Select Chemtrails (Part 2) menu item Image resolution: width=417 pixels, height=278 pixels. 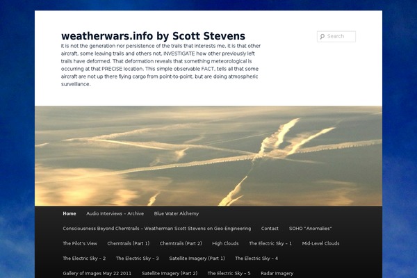181,243
